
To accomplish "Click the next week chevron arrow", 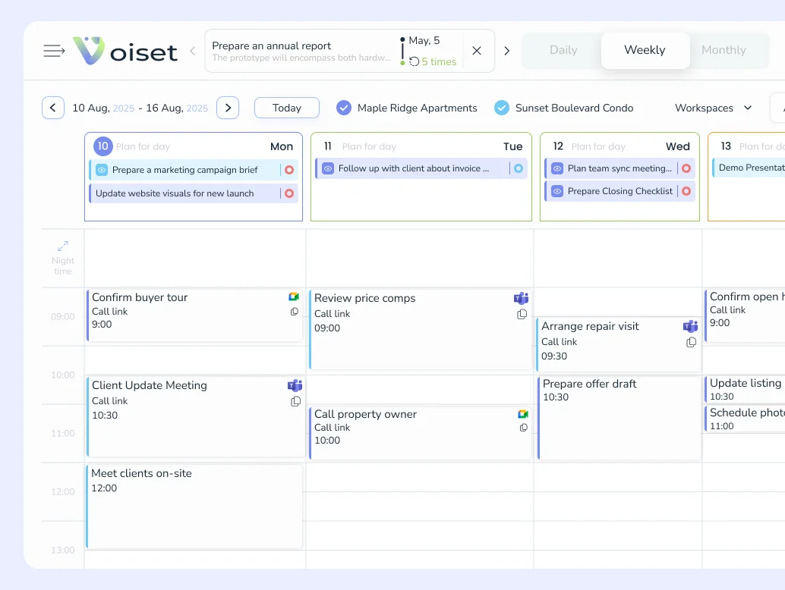I will 228,108.
